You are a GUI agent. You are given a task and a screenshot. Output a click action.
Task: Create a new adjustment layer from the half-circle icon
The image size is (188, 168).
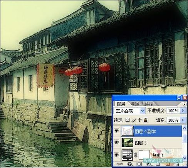click(149, 164)
